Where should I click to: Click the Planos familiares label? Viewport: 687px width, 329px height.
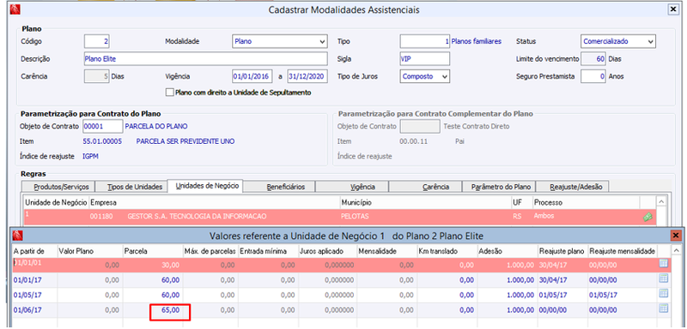(x=477, y=41)
